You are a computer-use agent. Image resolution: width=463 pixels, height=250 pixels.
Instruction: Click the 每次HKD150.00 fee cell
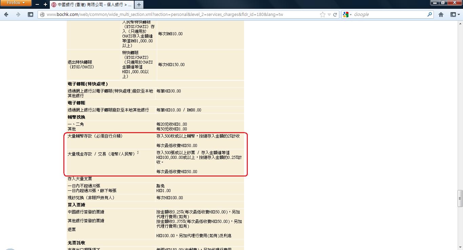click(171, 65)
